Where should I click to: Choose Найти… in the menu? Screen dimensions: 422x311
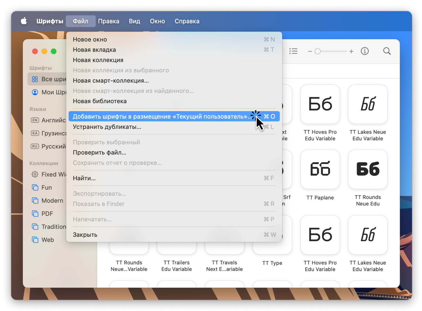click(174, 178)
